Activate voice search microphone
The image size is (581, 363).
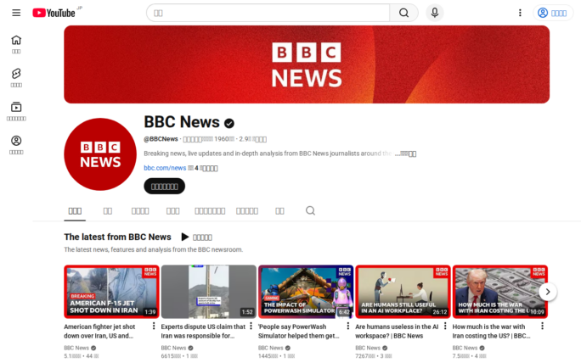(434, 13)
